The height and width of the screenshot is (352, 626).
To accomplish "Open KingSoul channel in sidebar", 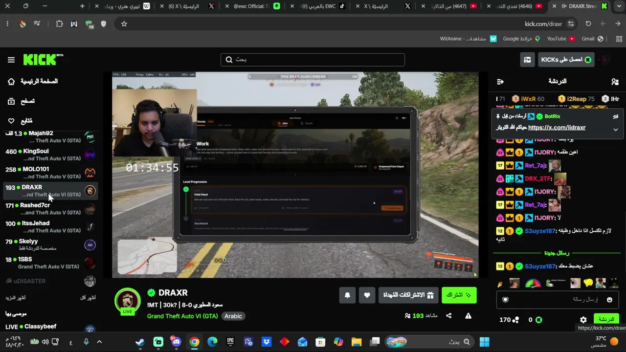I will (50, 155).
